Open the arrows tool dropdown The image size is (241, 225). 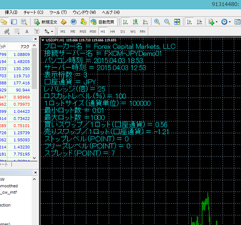52,31
